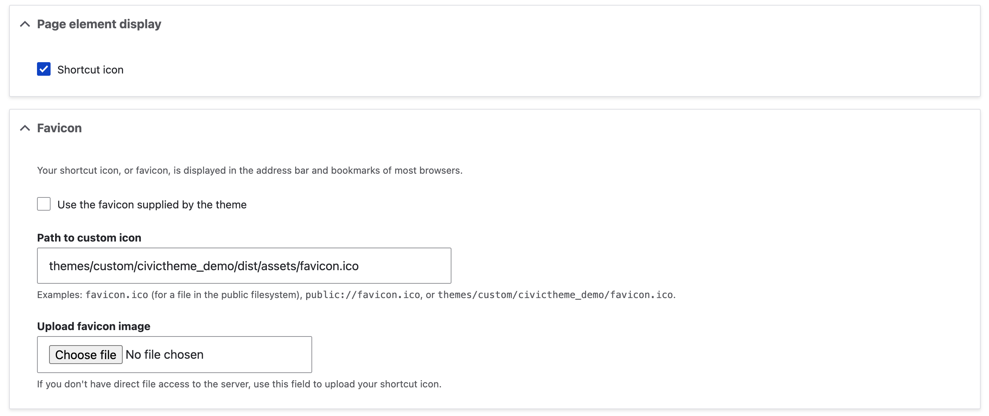Click the Path to custom icon label
The width and height of the screenshot is (989, 416).
(89, 238)
